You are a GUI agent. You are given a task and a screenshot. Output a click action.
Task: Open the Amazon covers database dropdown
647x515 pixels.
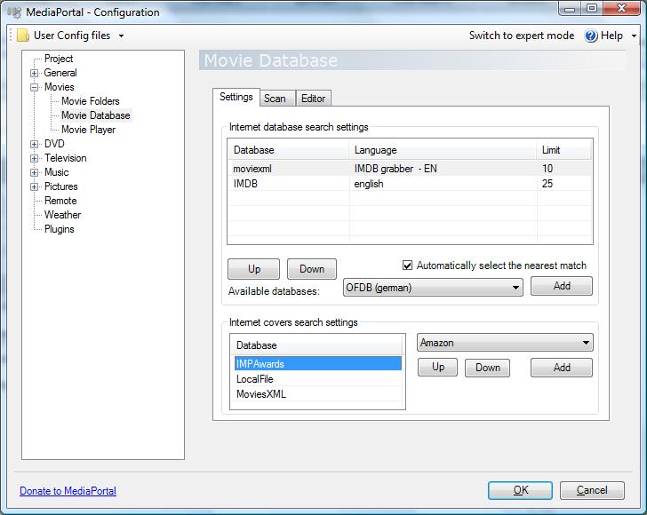[586, 343]
